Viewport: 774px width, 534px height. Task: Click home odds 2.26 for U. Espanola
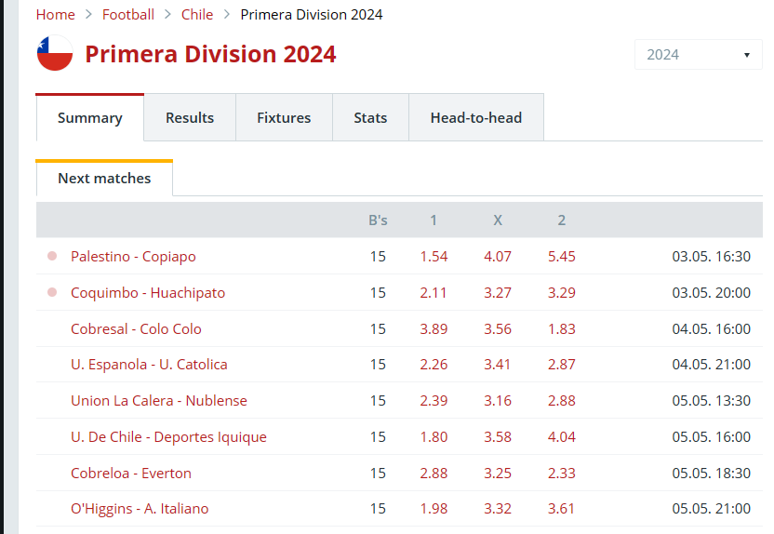[x=434, y=365]
